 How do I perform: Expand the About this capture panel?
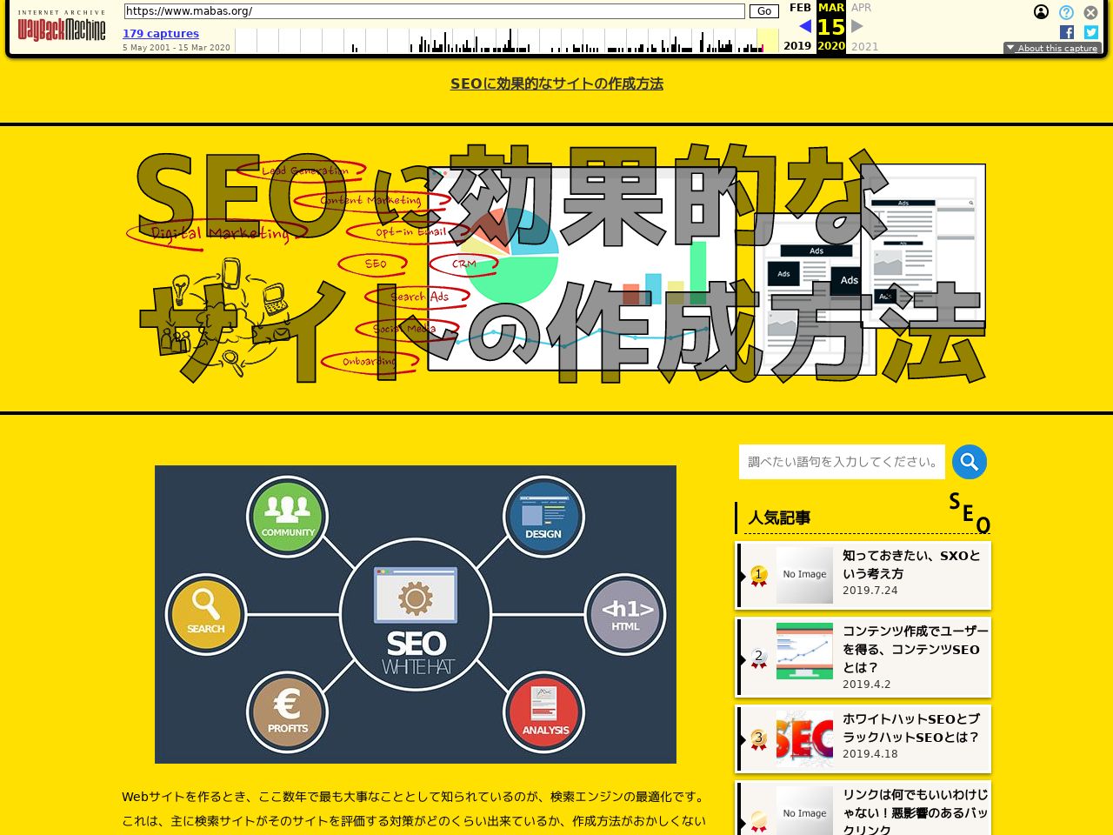1052,49
